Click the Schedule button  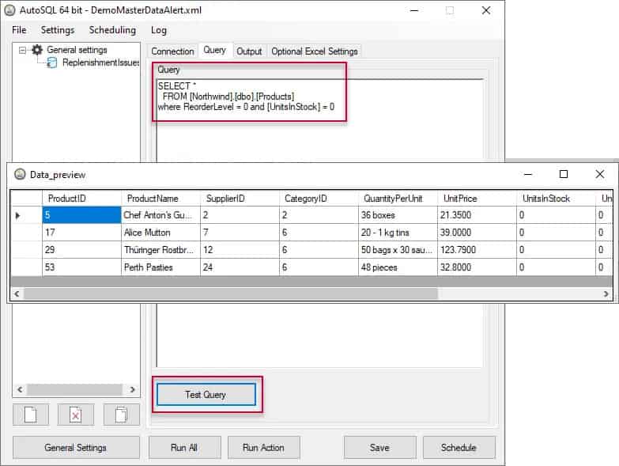[459, 448]
